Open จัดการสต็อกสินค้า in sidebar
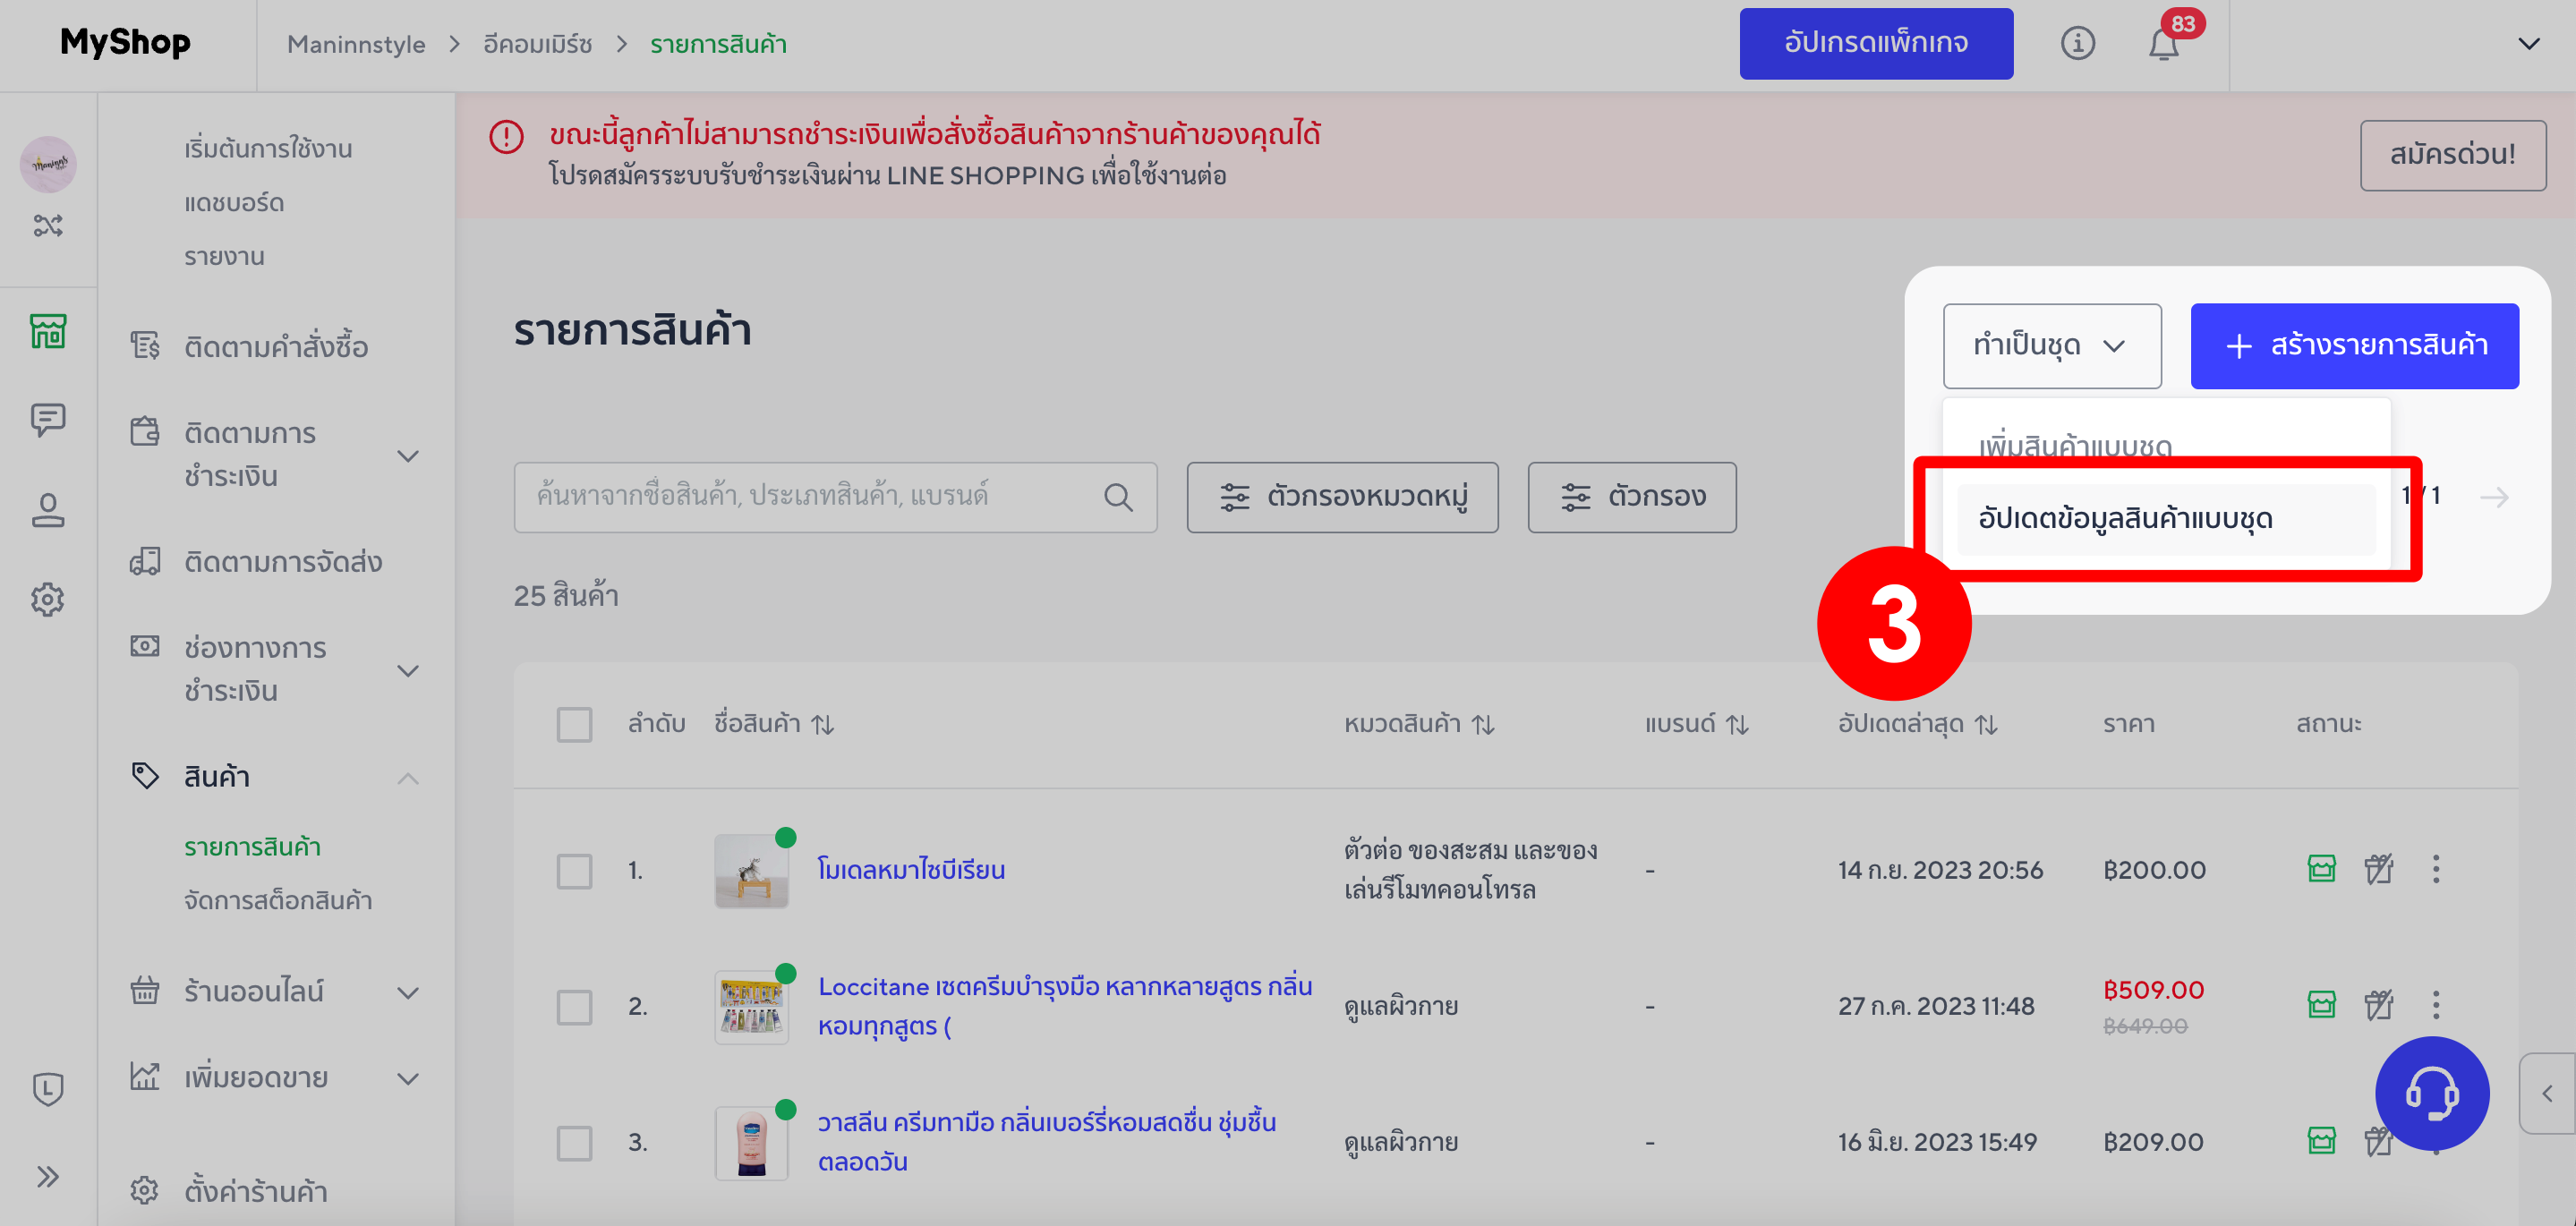2576x1226 pixels. (278, 901)
